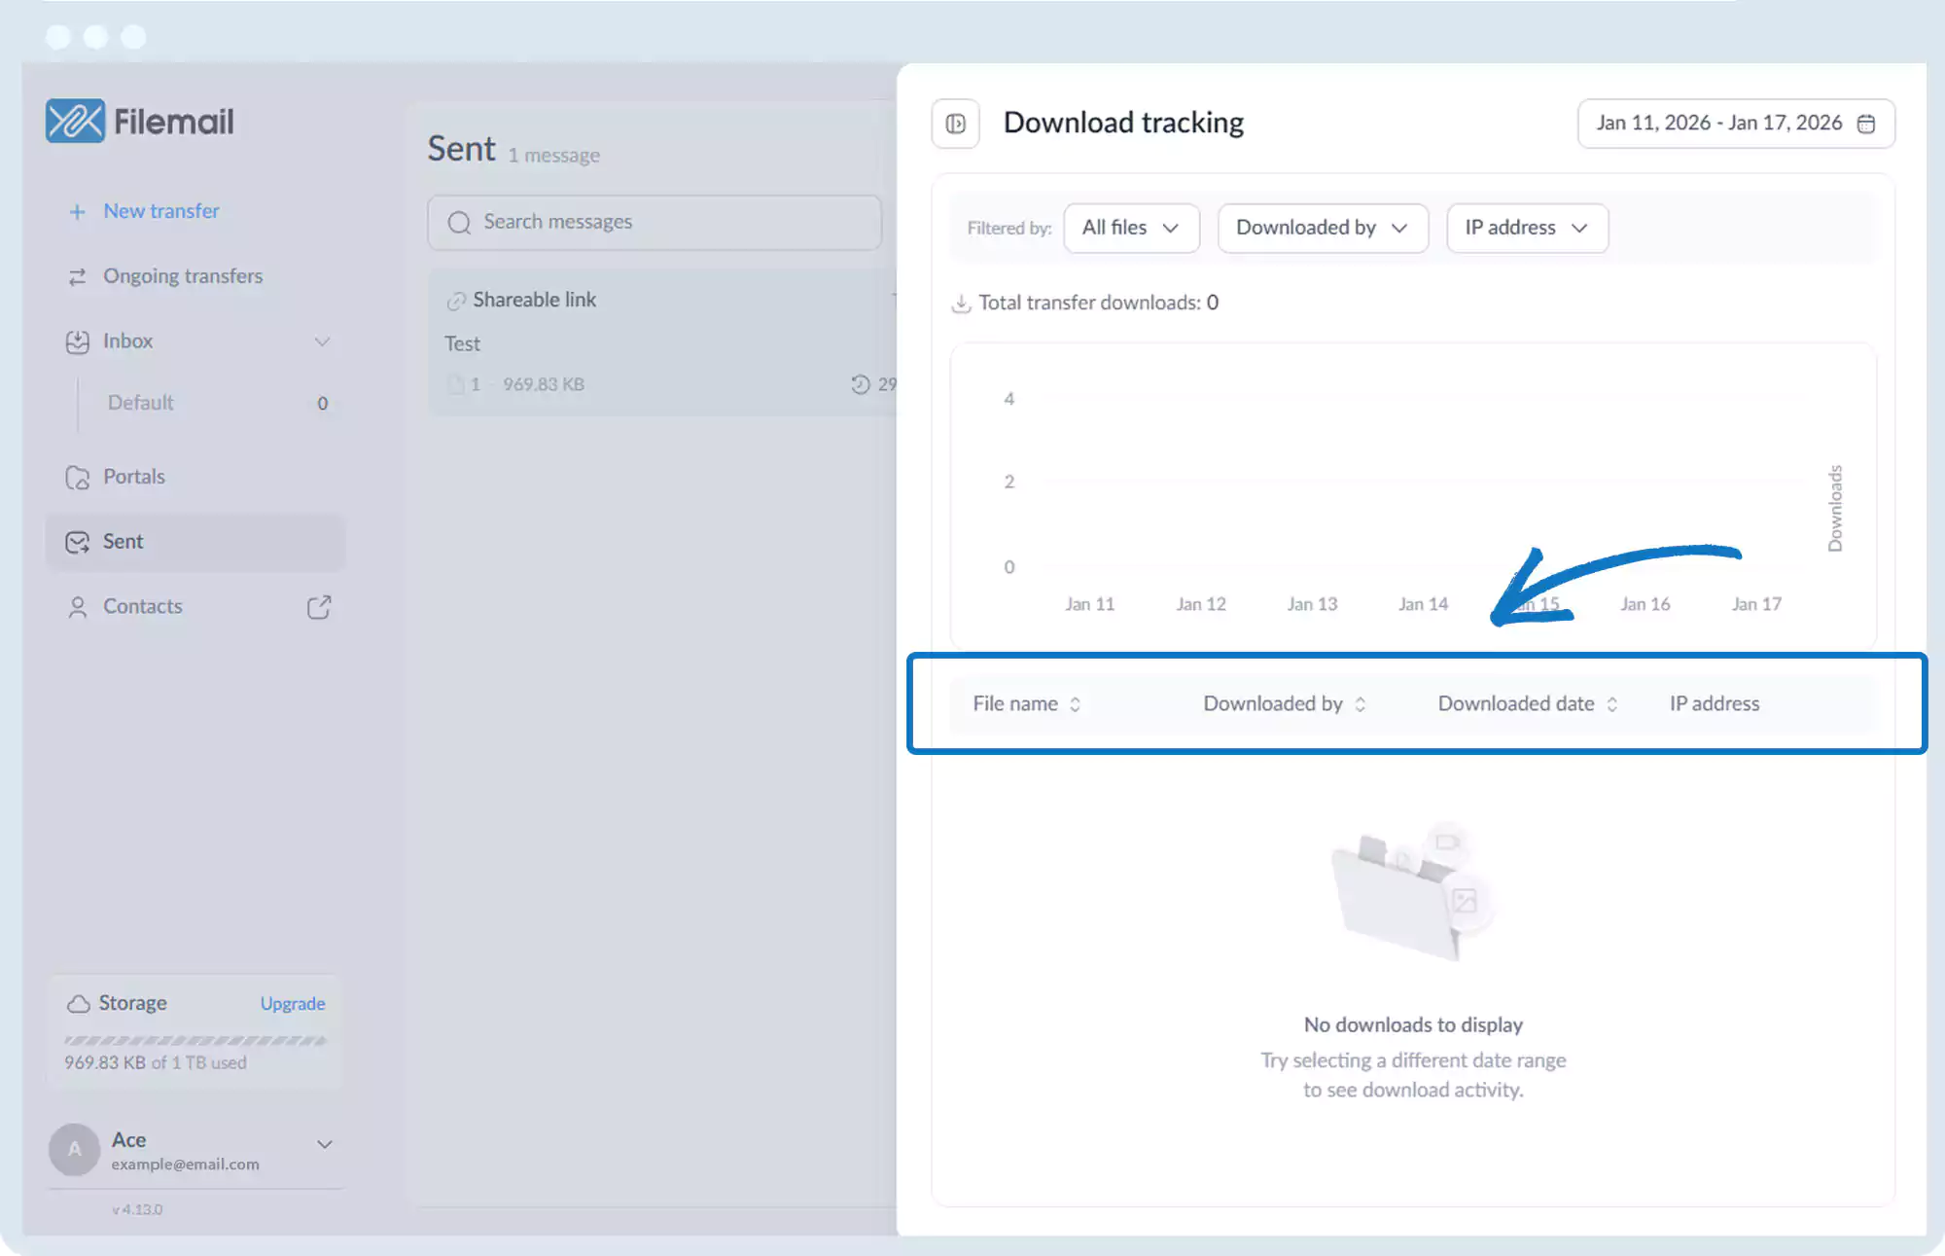Open the calendar icon in date range
The width and height of the screenshot is (1945, 1256).
(x=1865, y=124)
